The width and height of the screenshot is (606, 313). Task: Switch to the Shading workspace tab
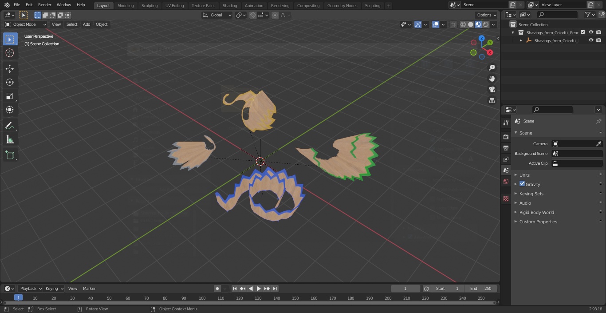coord(230,6)
